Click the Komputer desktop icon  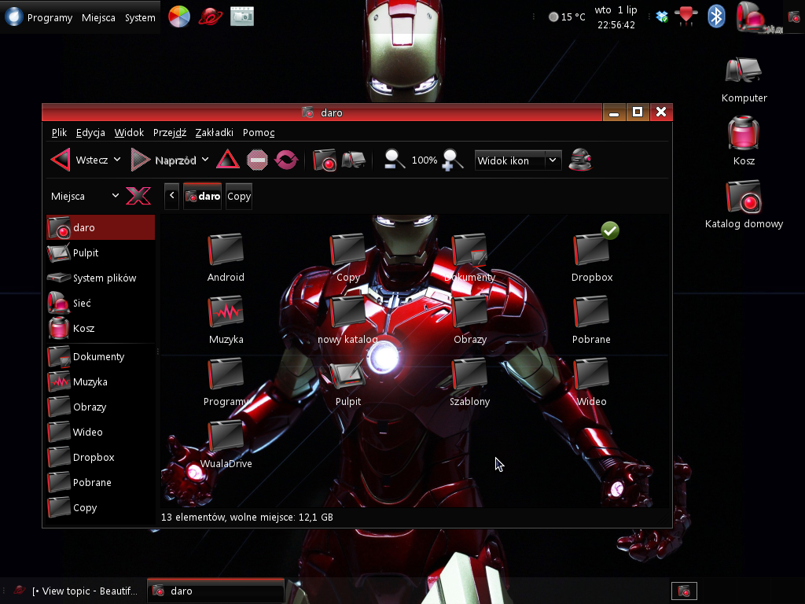point(744,70)
